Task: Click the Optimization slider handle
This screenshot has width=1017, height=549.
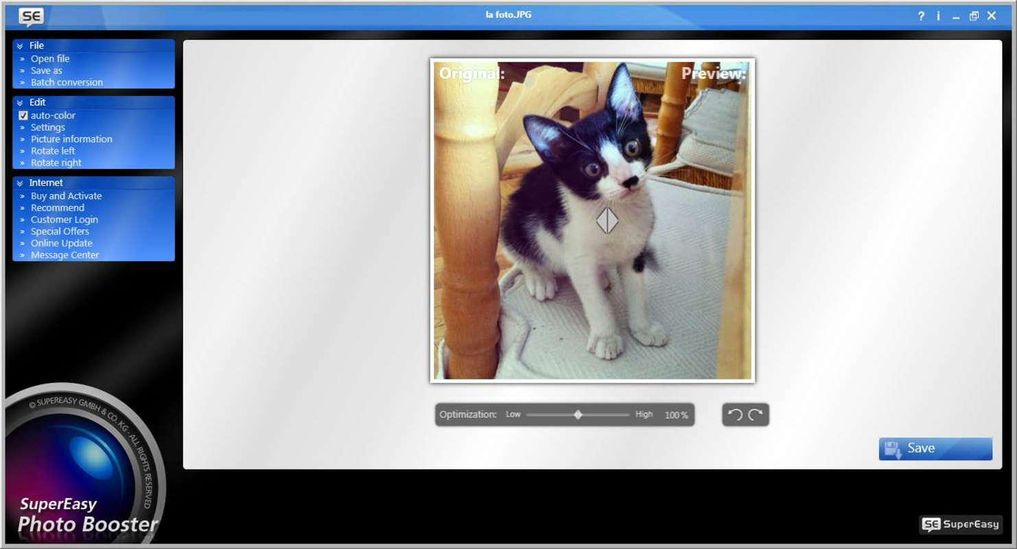Action: pyautogui.click(x=578, y=414)
